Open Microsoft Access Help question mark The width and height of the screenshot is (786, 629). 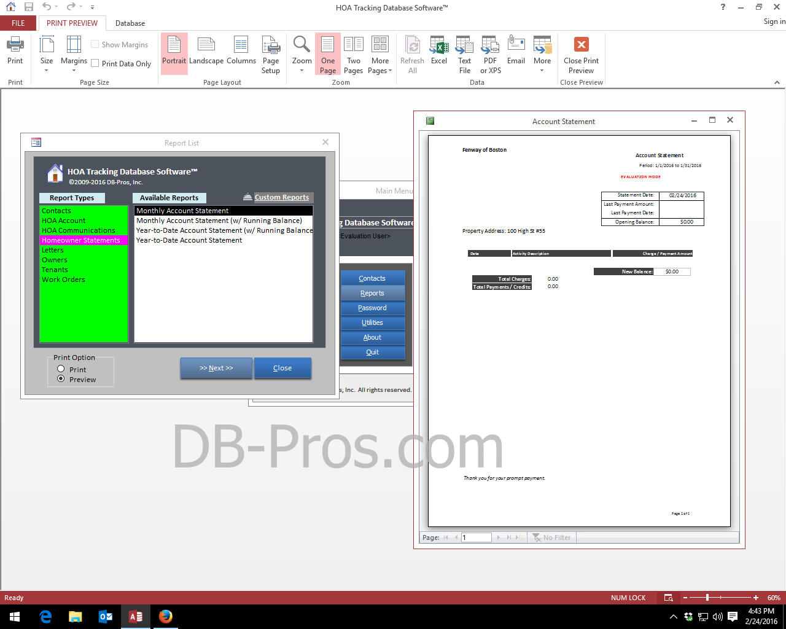coord(723,7)
